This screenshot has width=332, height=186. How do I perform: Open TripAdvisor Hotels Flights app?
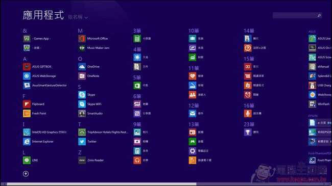pyautogui.click(x=103, y=132)
